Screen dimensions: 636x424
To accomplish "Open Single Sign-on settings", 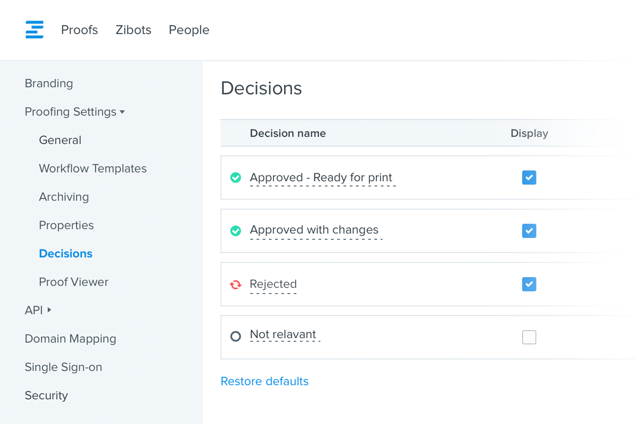I will click(63, 367).
